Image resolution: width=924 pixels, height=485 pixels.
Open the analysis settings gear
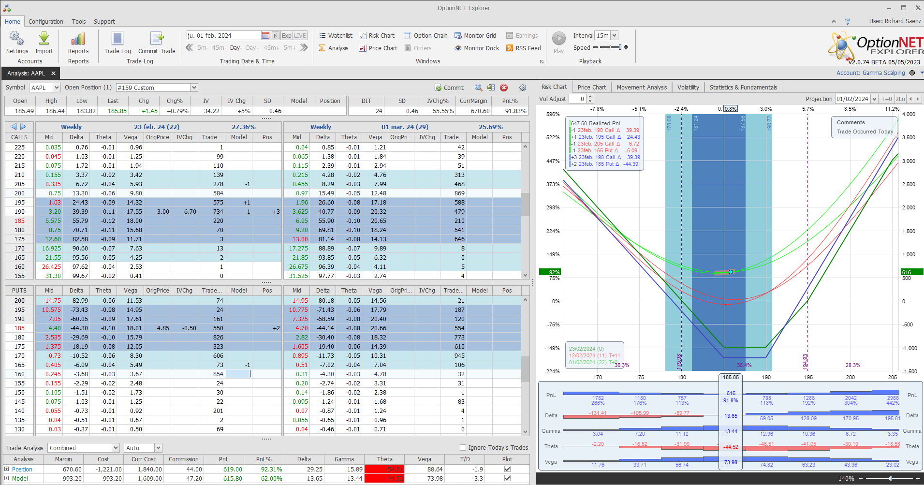click(x=523, y=88)
